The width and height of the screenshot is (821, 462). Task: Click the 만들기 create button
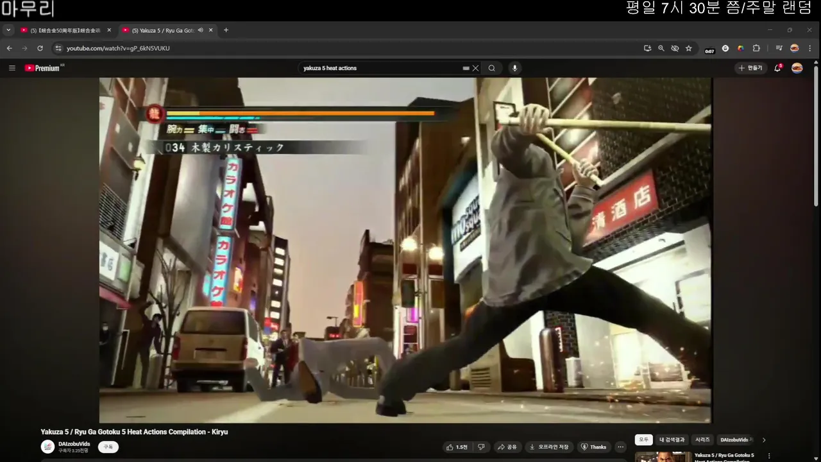[x=750, y=68]
